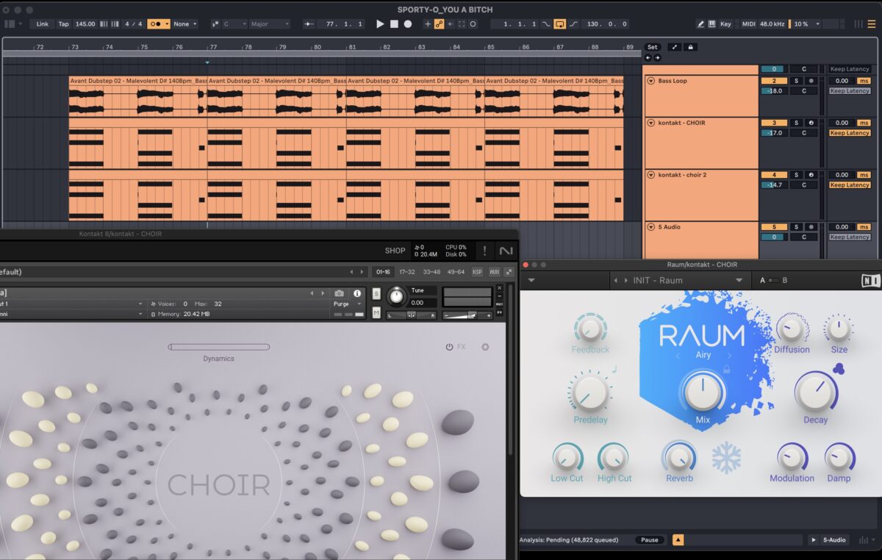
Task: Enable Link sync
Action: click(43, 24)
